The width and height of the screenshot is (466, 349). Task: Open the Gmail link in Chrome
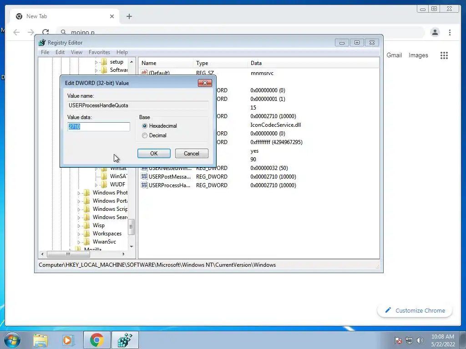click(x=394, y=55)
